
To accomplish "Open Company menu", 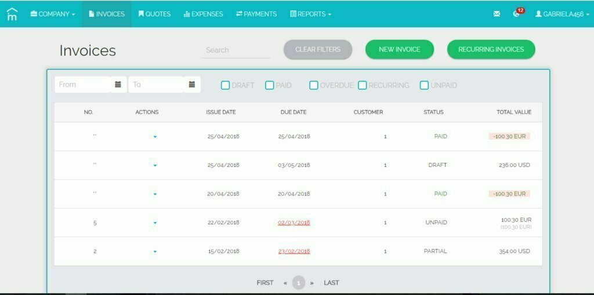I will 53,14.
